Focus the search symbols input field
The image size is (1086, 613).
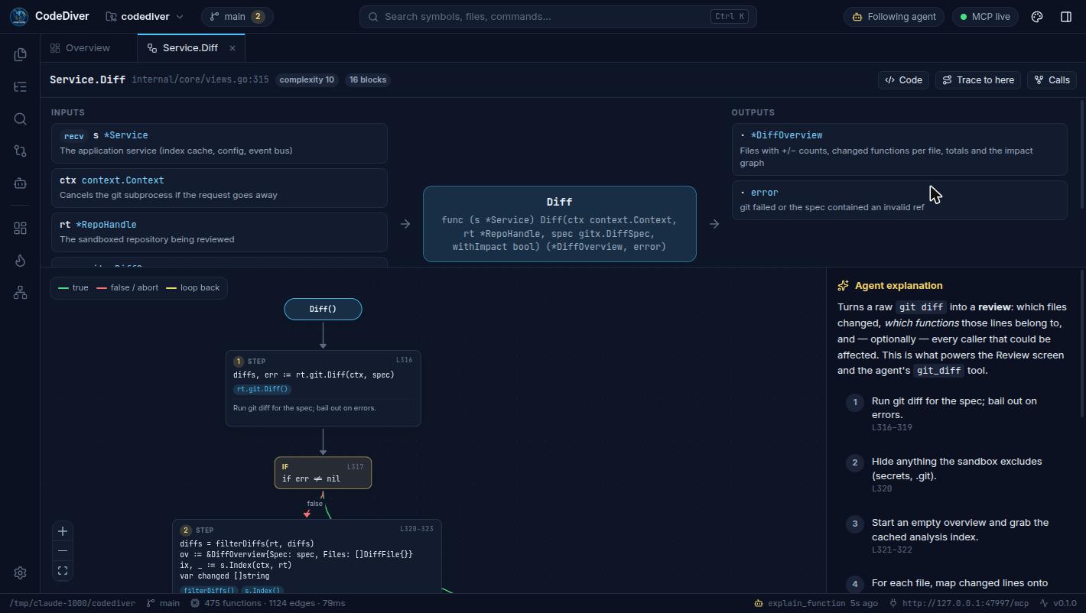(558, 17)
